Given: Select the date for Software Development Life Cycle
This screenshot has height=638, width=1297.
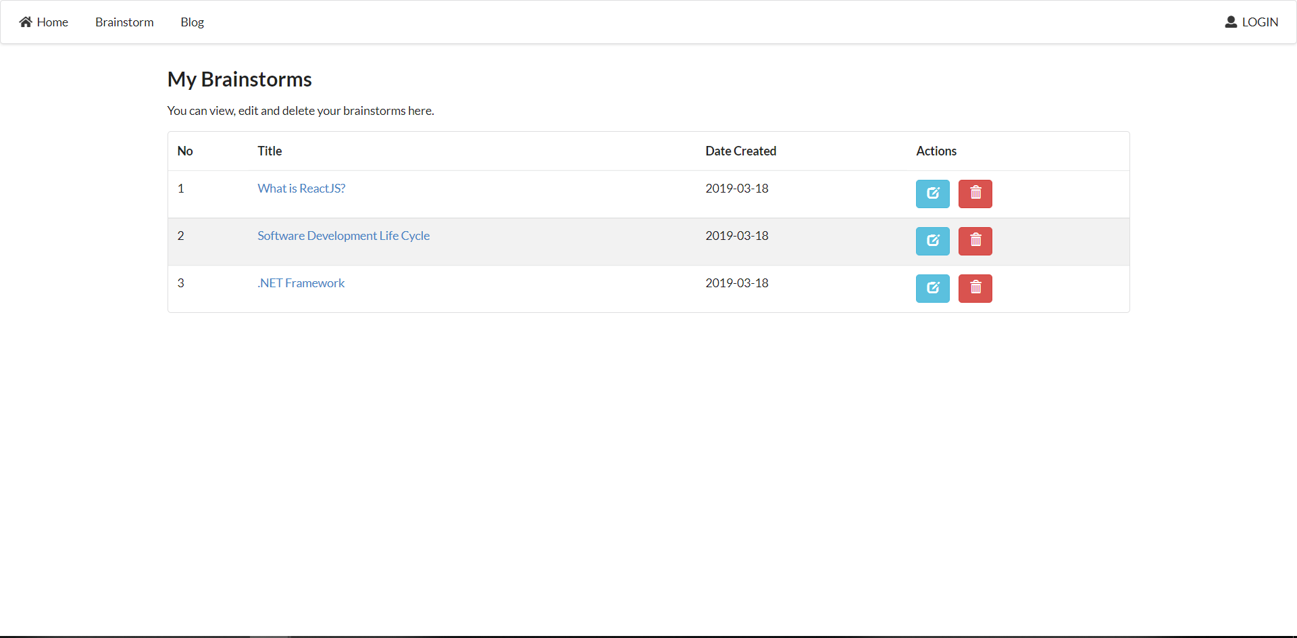Looking at the screenshot, I should (737, 236).
